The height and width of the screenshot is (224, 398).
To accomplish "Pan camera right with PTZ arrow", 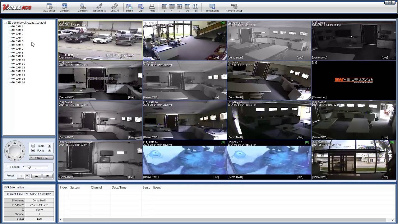I will (x=22, y=151).
